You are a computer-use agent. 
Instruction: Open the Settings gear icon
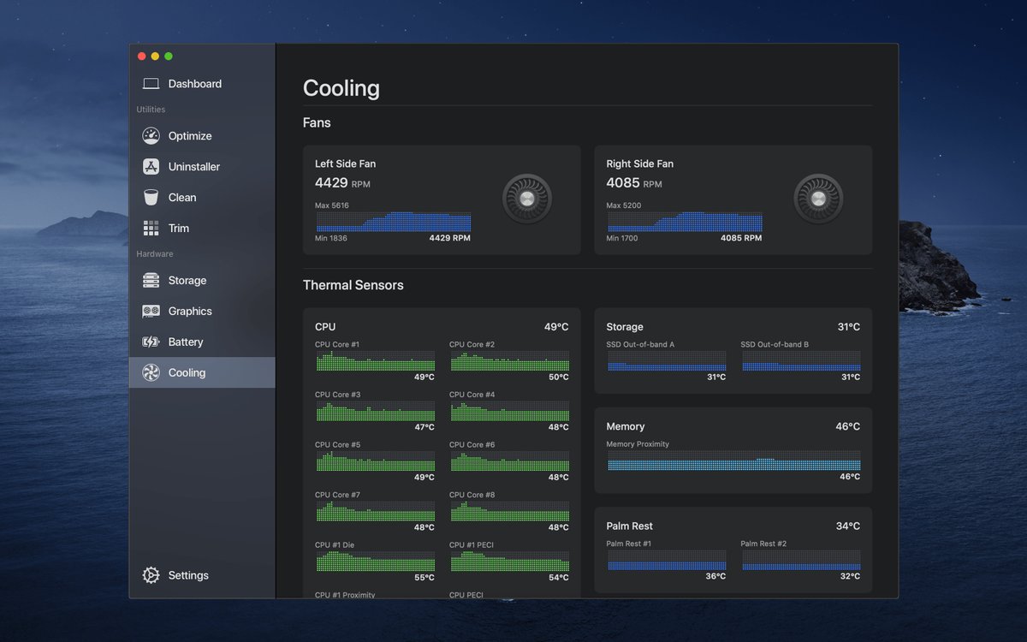pyautogui.click(x=151, y=575)
